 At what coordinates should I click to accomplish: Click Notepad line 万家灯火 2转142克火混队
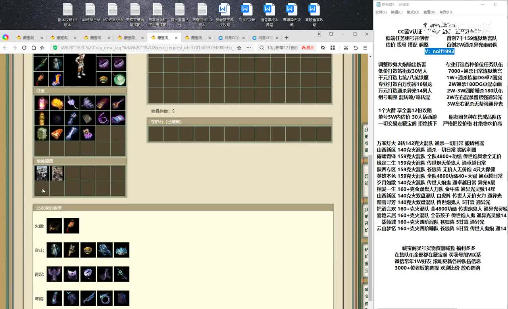click(430, 143)
